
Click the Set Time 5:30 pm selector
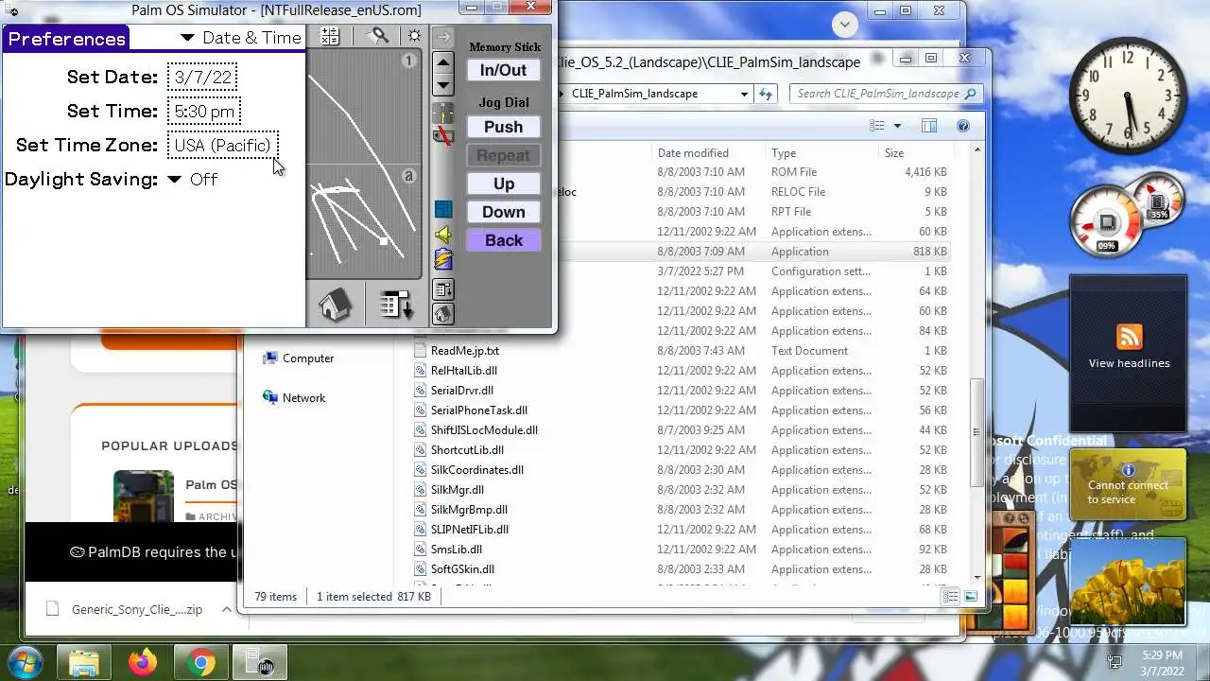coord(204,112)
